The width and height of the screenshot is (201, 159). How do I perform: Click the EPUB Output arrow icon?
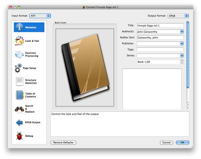click(19, 122)
